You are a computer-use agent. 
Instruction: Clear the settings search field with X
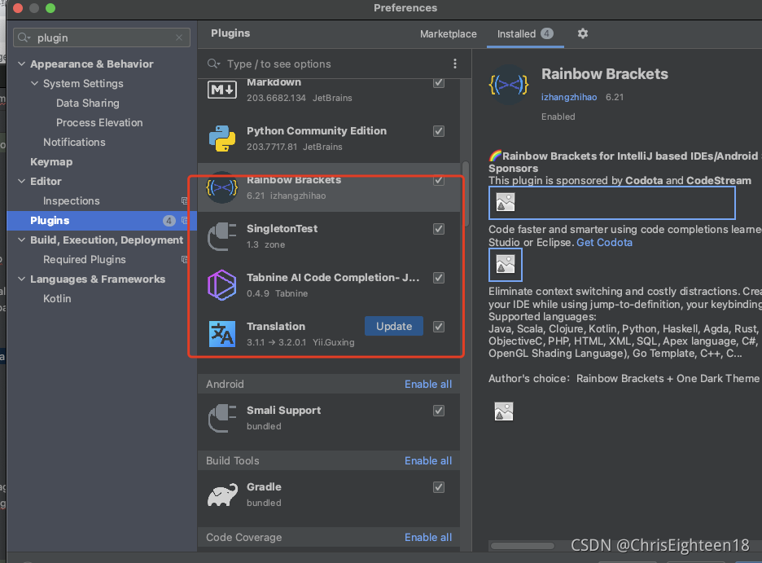coord(179,37)
